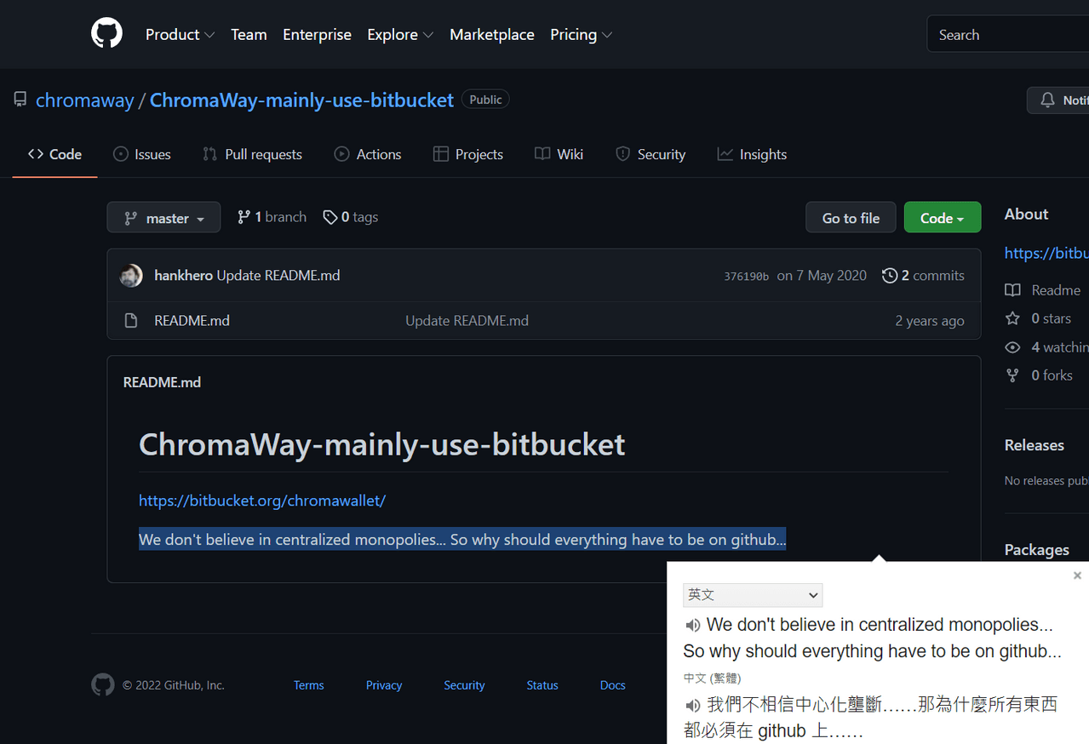The height and width of the screenshot is (744, 1089).
Task: Expand the Explore menu
Action: [x=400, y=34]
